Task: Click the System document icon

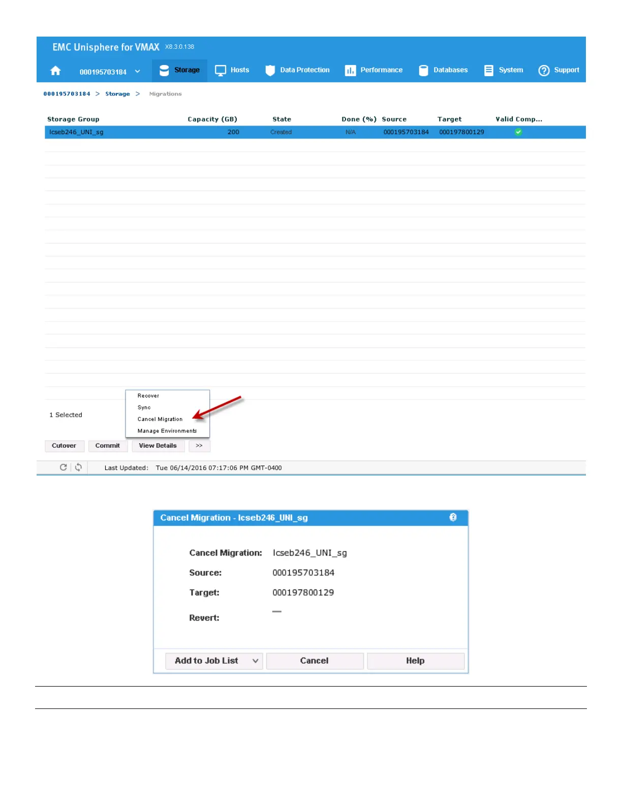Action: click(489, 70)
